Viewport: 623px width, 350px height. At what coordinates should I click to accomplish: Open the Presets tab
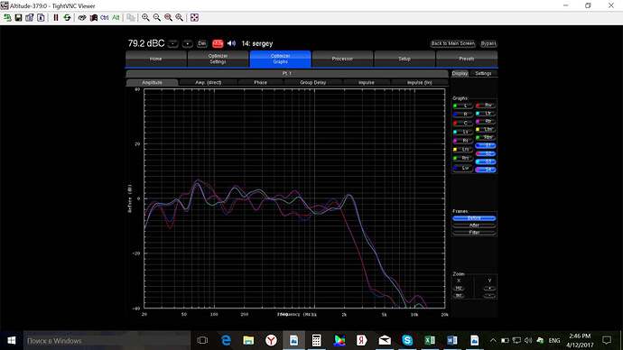pyautogui.click(x=467, y=59)
